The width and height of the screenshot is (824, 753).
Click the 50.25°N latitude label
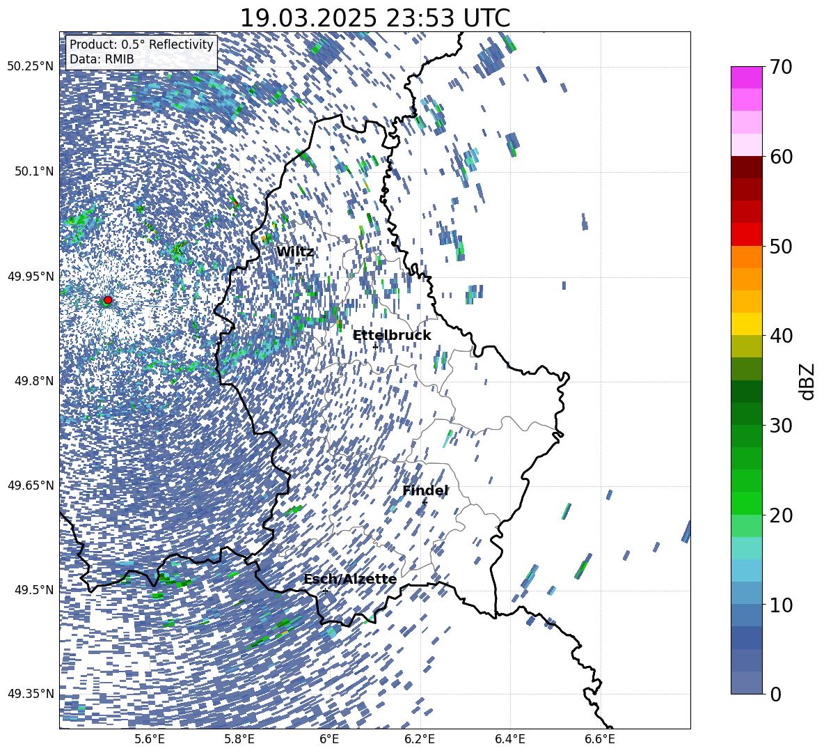31,67
